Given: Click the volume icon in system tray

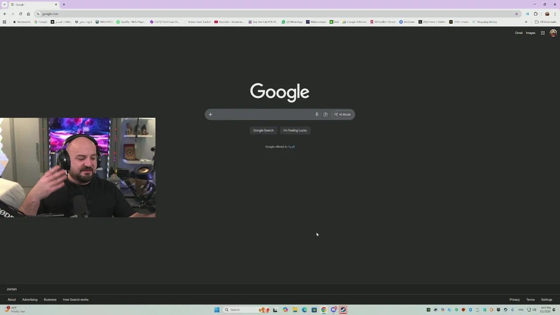Looking at the screenshot, I should pos(534,310).
